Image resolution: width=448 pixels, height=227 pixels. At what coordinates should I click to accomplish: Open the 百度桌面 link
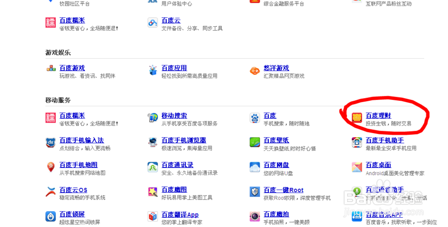pyautogui.click(x=378, y=165)
